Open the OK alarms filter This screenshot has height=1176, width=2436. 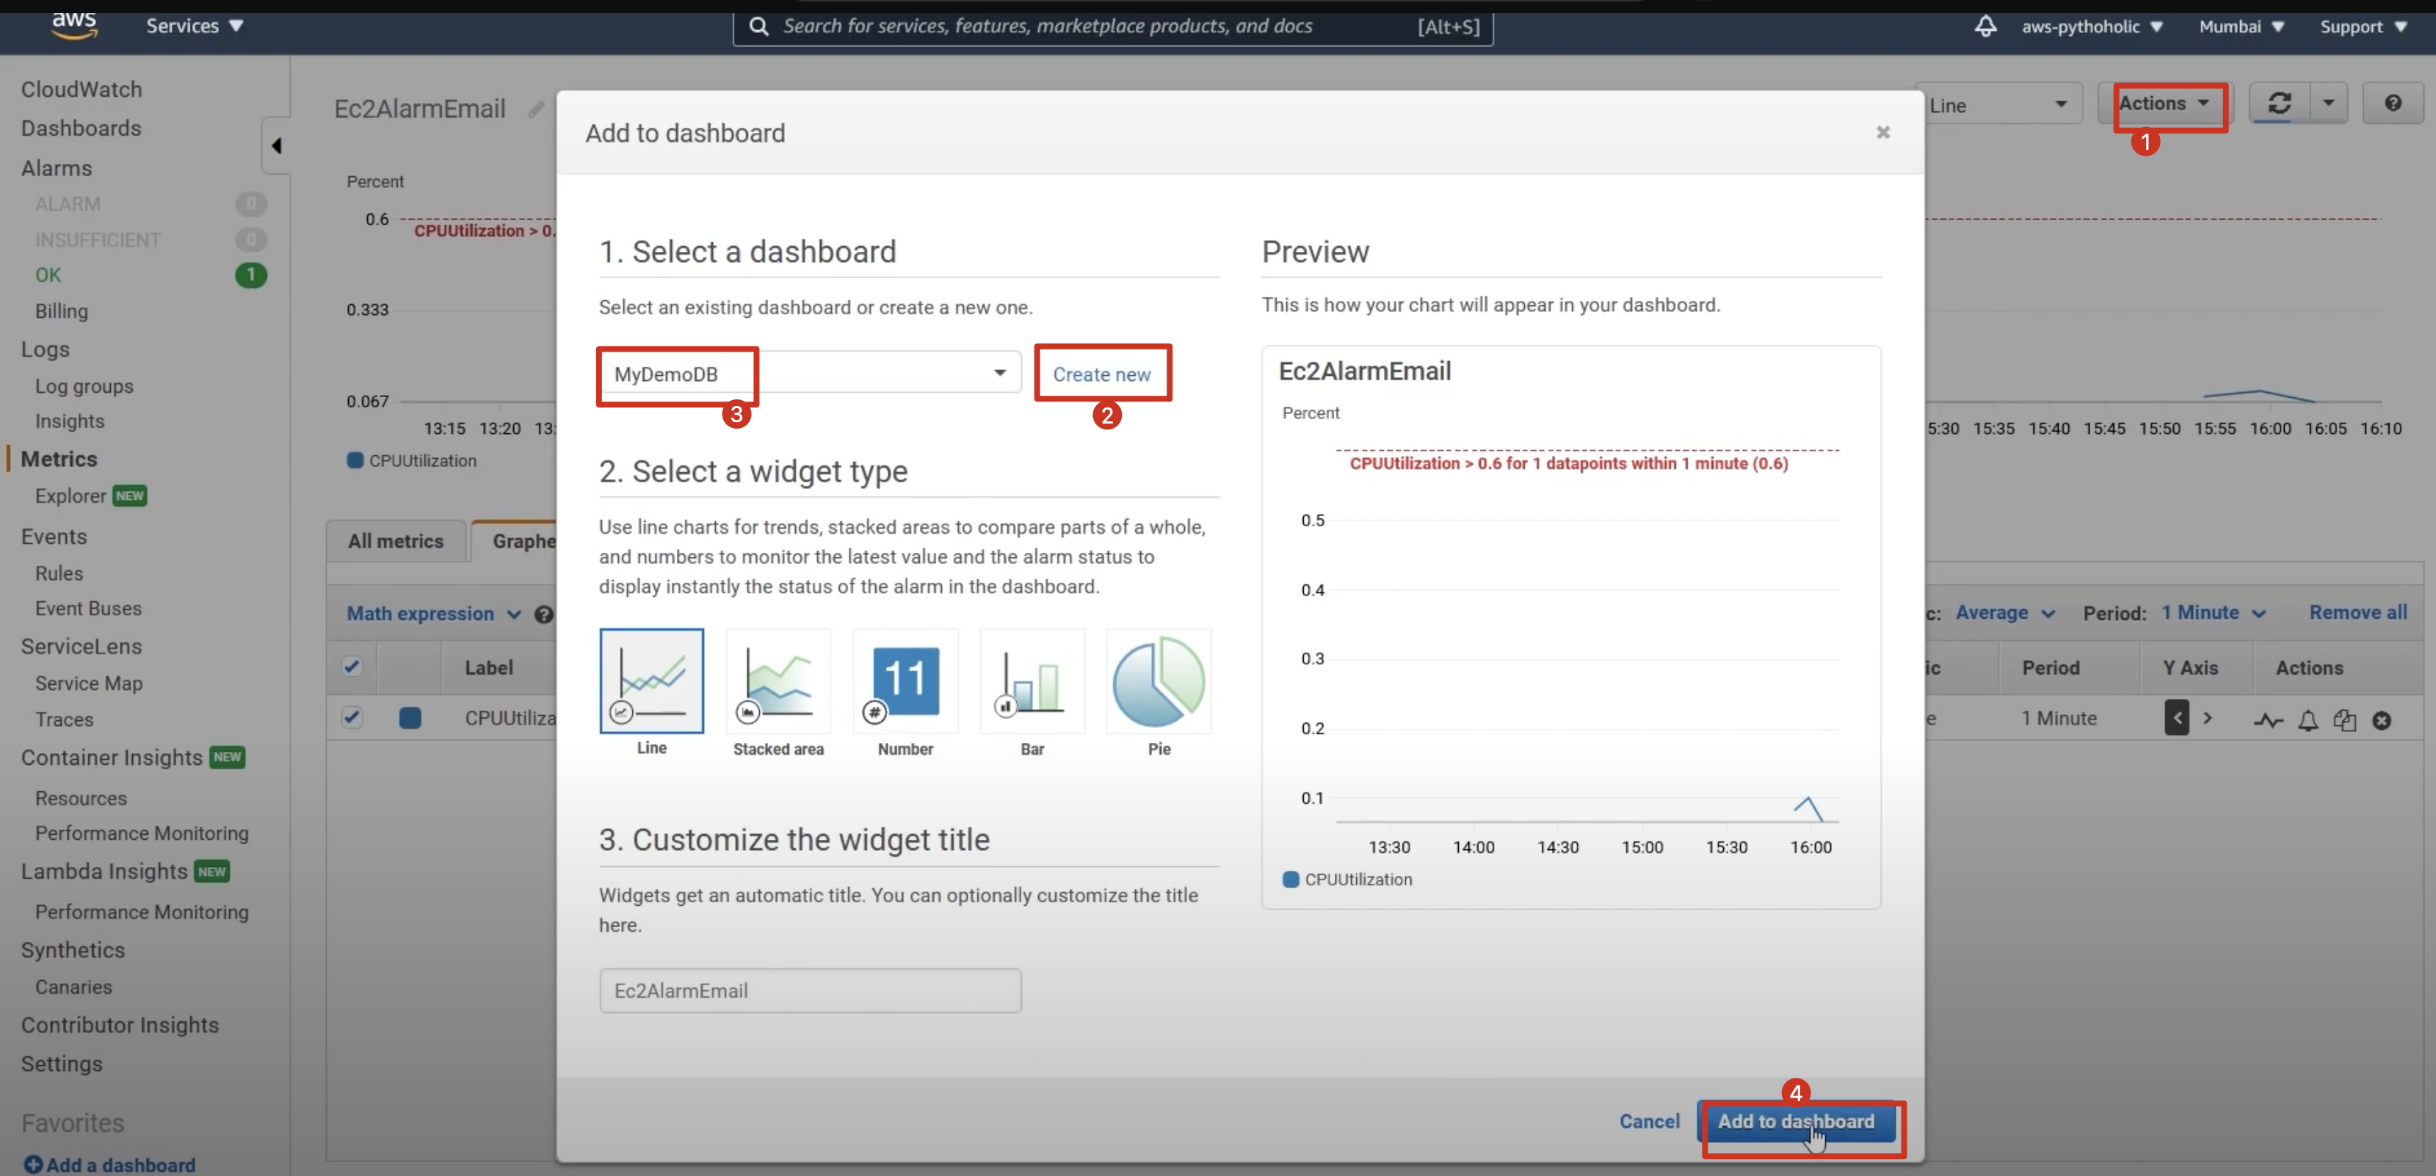coord(48,275)
